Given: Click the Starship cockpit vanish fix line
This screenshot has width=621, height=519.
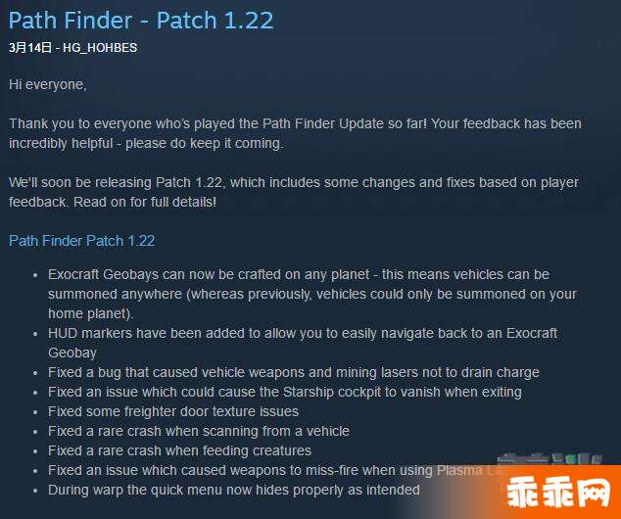Looking at the screenshot, I should (285, 392).
